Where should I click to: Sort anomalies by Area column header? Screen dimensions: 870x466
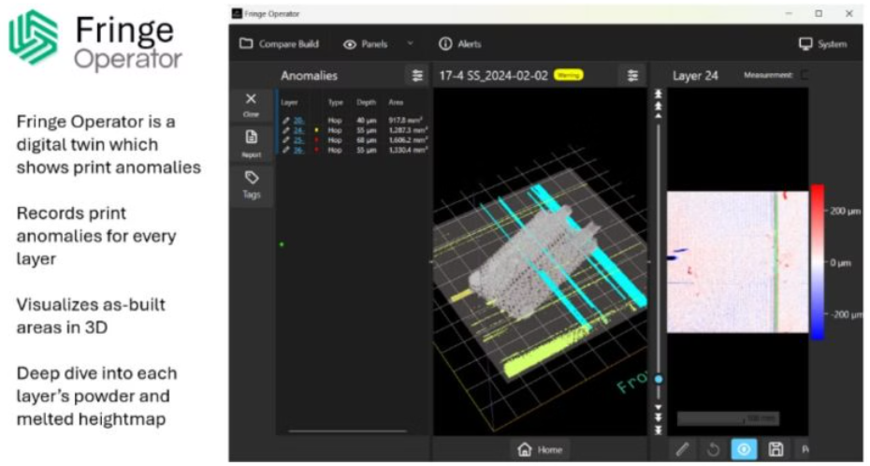[396, 103]
